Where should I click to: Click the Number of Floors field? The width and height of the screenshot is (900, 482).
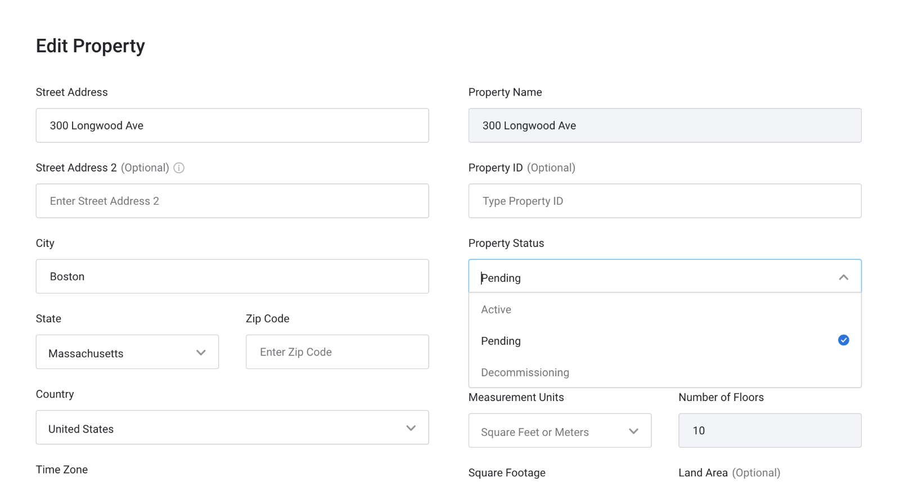tap(769, 431)
